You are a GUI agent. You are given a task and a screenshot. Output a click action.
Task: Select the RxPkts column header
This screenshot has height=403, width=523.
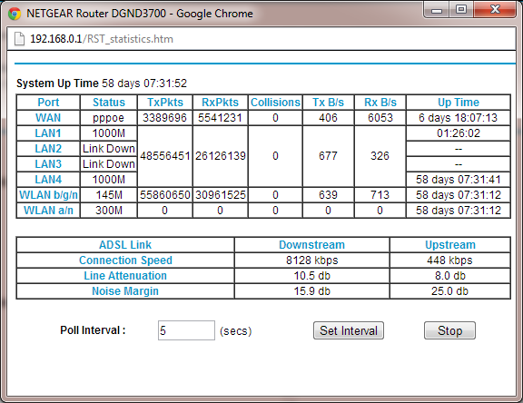220,103
